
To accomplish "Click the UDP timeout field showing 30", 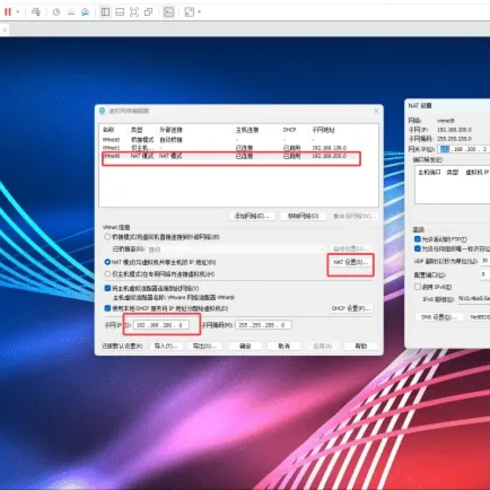I will pos(485,260).
